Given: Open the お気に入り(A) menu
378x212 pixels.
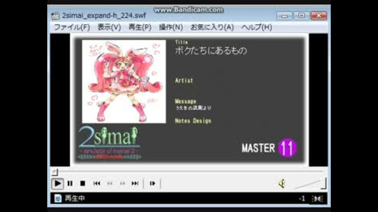Looking at the screenshot, I should tap(212, 27).
